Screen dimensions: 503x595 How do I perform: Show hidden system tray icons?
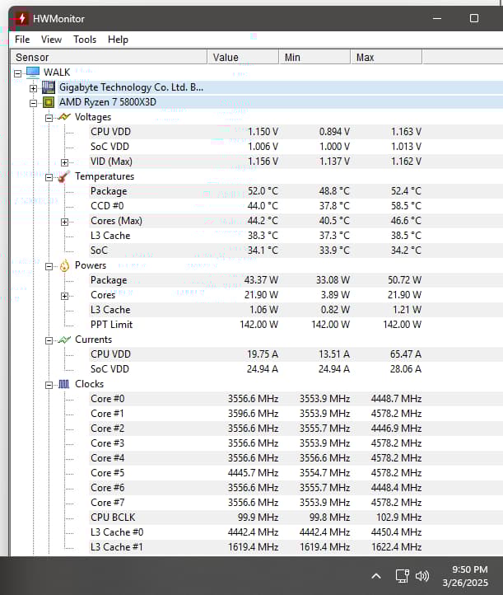376,576
